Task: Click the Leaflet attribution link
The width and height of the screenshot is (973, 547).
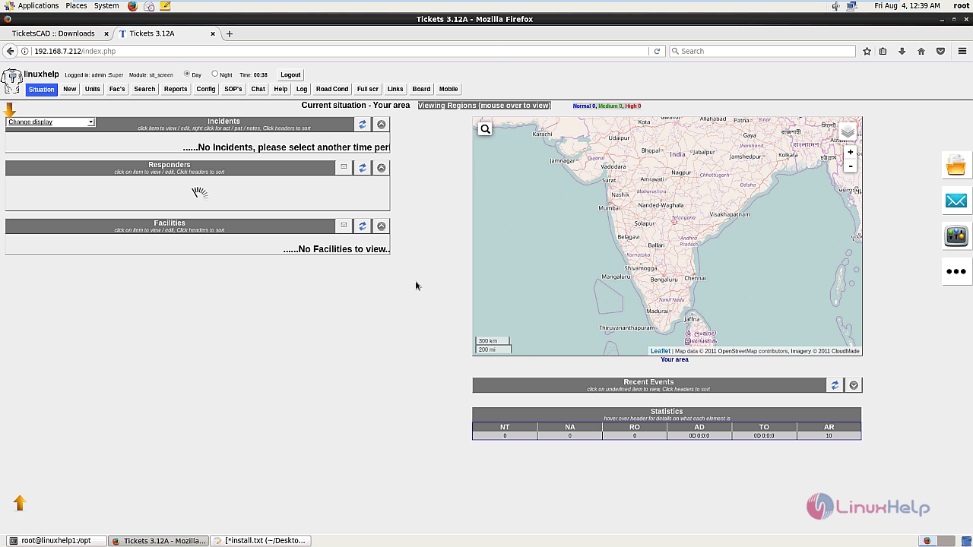Action: pos(660,351)
